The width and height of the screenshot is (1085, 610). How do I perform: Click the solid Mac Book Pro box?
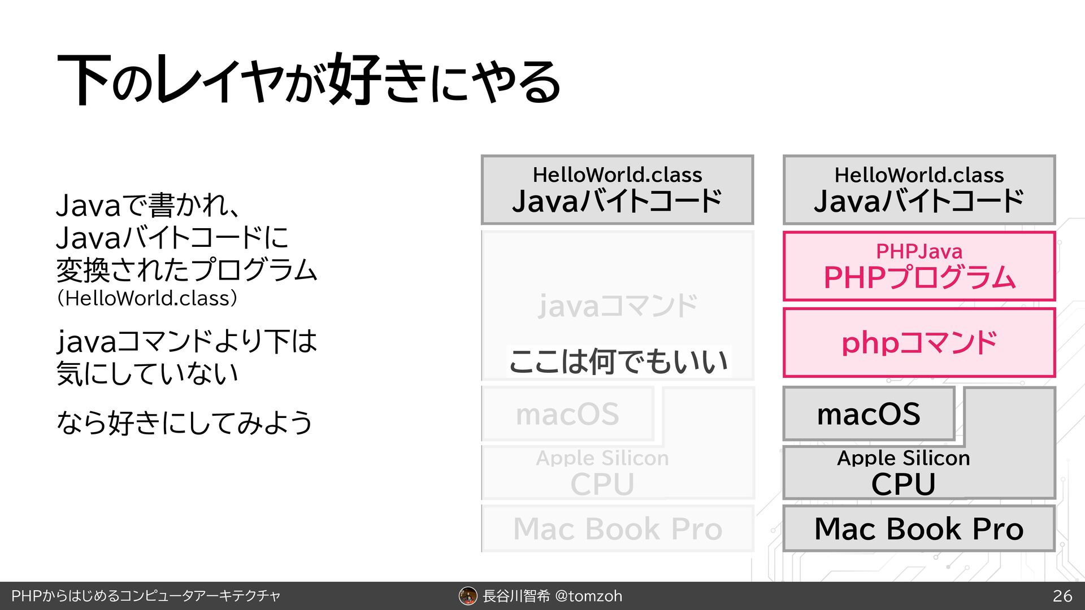pos(919,529)
